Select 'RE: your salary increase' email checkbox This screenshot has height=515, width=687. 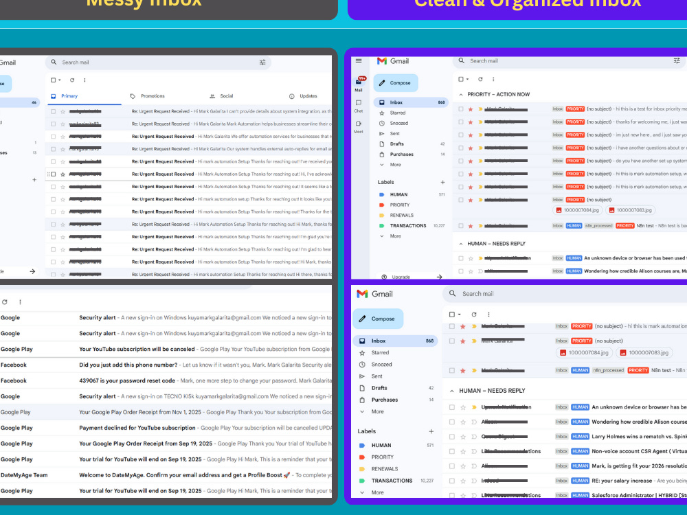coord(452,481)
